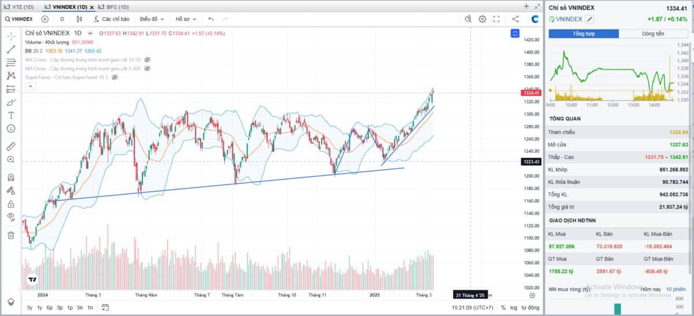Enter fullscreen chart mode
Image resolution: width=694 pixels, height=316 pixels.
(496, 19)
